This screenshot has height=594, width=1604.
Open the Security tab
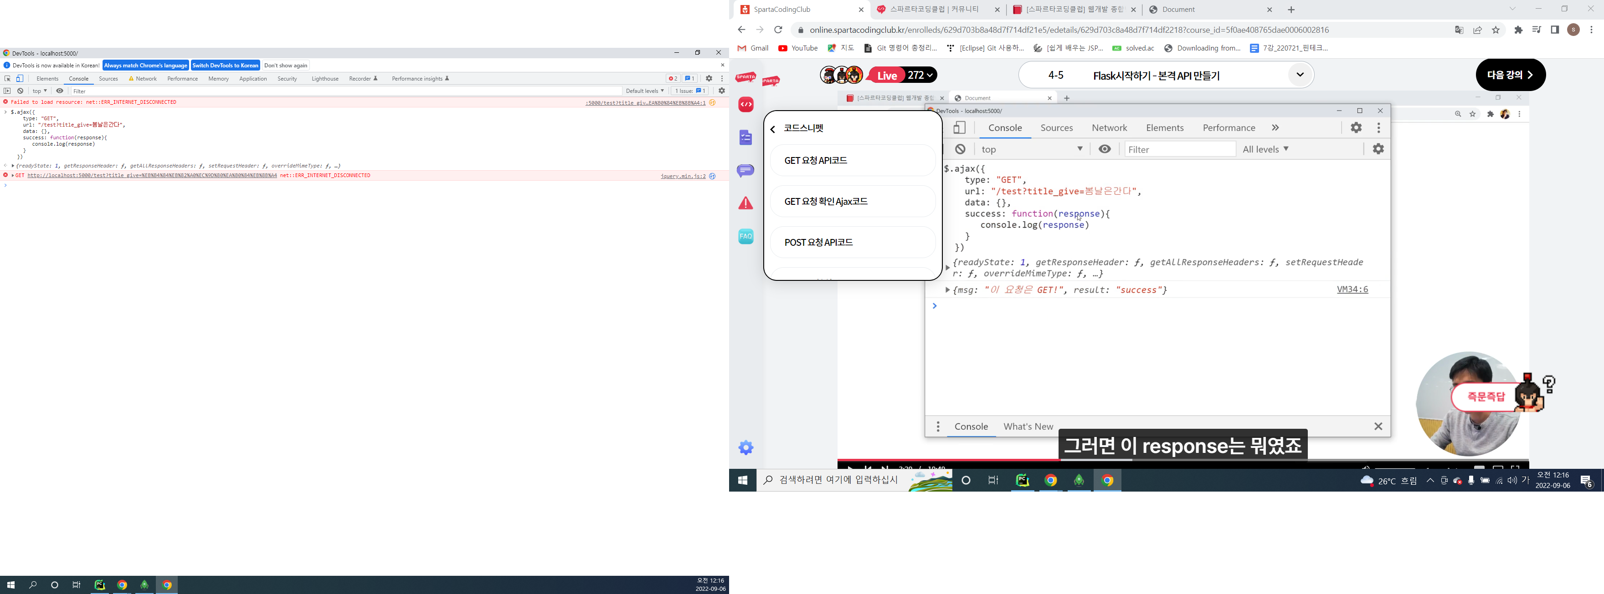(x=287, y=78)
